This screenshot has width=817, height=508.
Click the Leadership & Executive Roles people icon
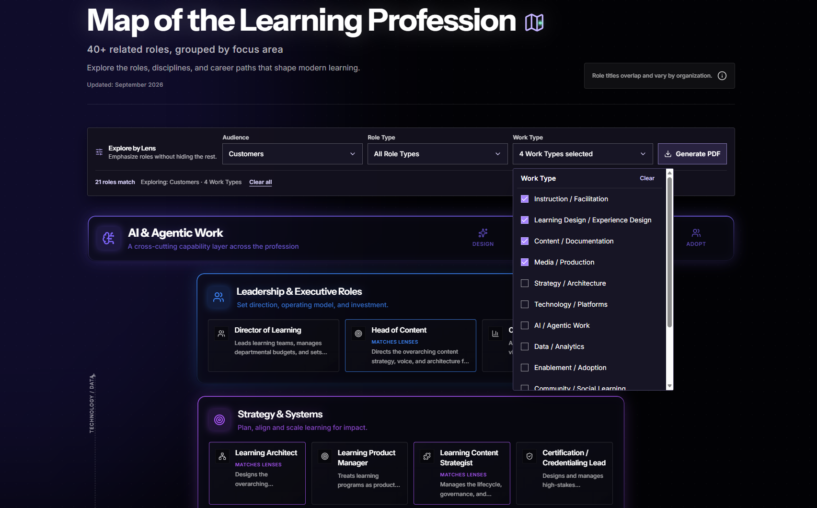(x=219, y=297)
